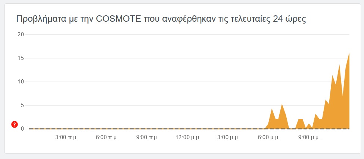Select the 6:00 μ.μ. time axis label
Image resolution: width=364 pixels, height=159 pixels.
[269, 137]
